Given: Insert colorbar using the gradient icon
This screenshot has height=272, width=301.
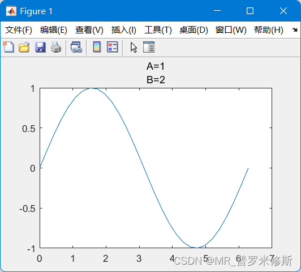Looking at the screenshot, I should pos(97,47).
